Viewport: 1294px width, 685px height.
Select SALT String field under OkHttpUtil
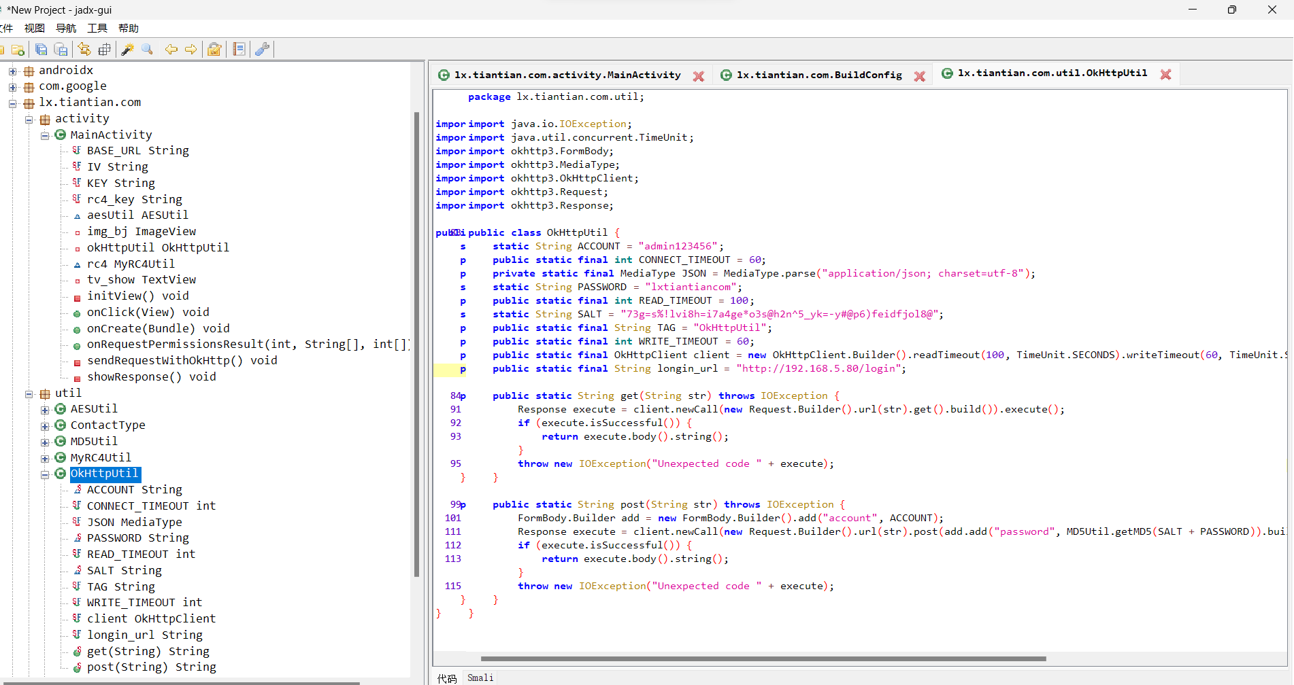coord(125,570)
